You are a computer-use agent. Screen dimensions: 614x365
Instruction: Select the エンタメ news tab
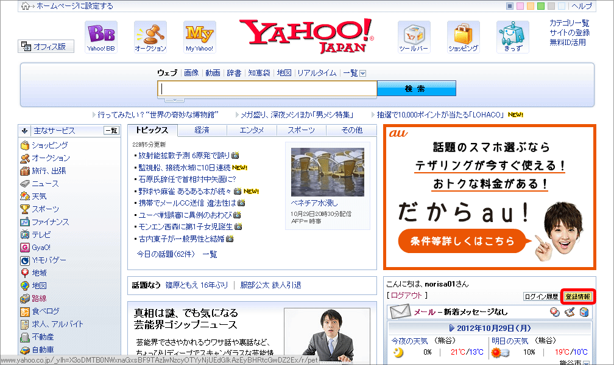[x=252, y=130]
